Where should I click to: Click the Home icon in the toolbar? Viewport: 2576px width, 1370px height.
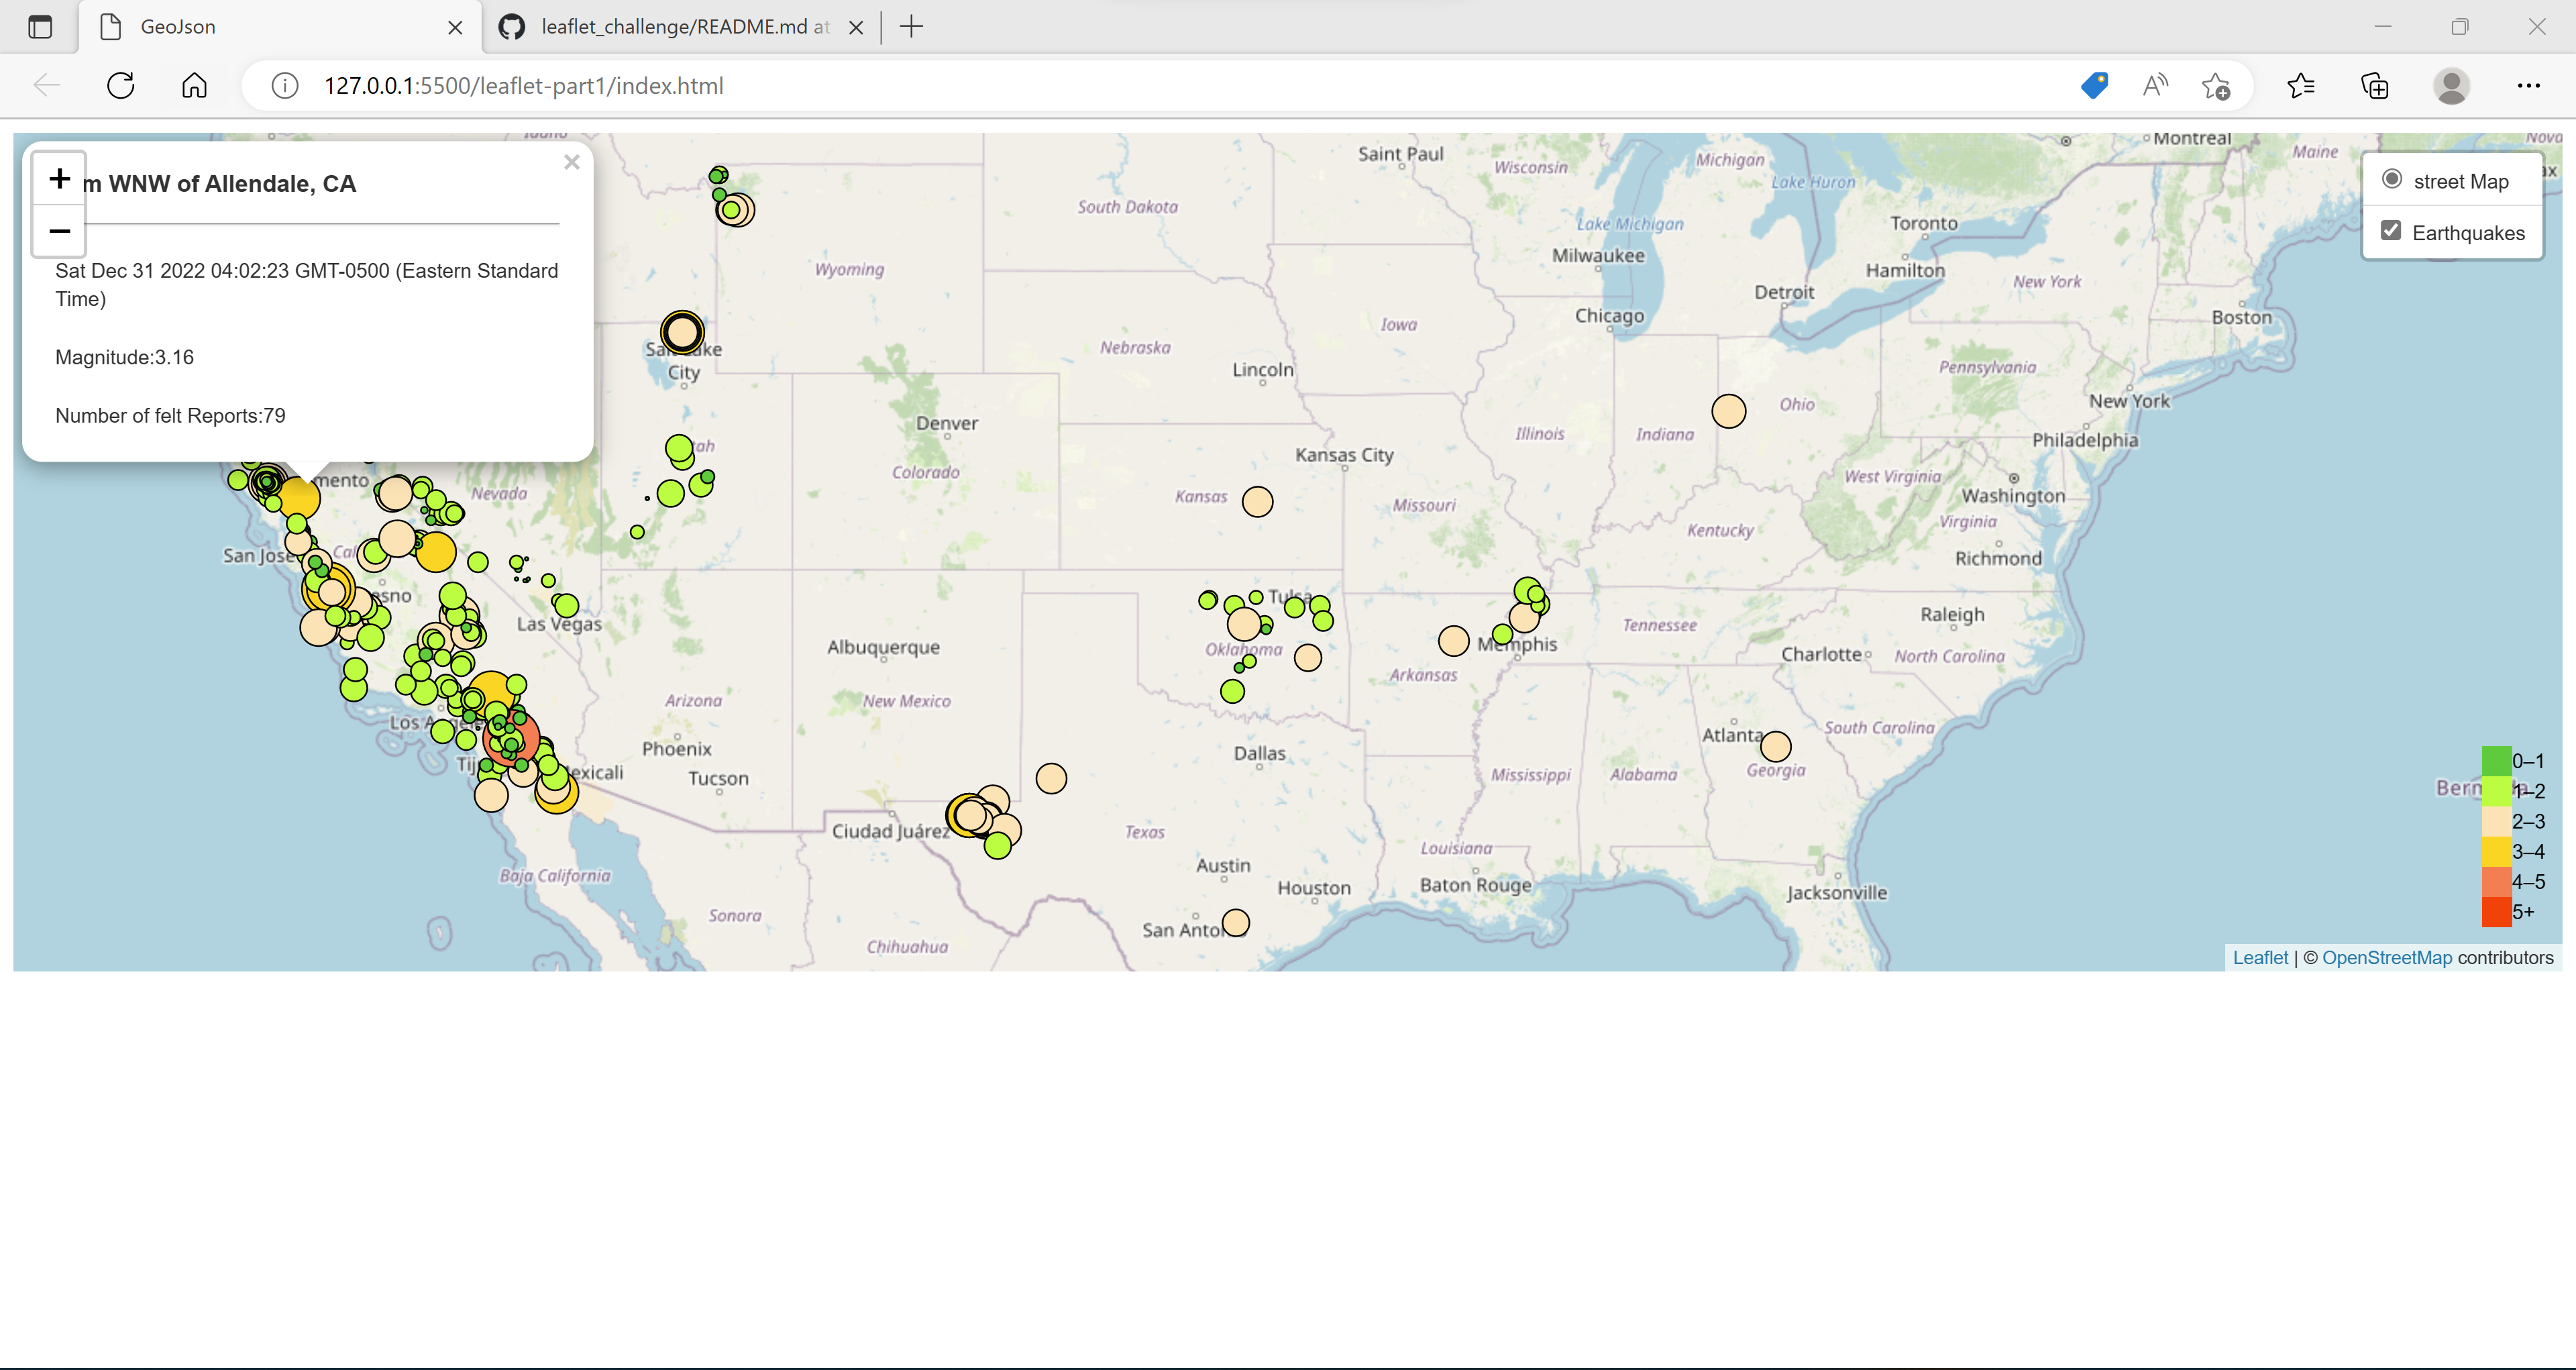pyautogui.click(x=194, y=85)
